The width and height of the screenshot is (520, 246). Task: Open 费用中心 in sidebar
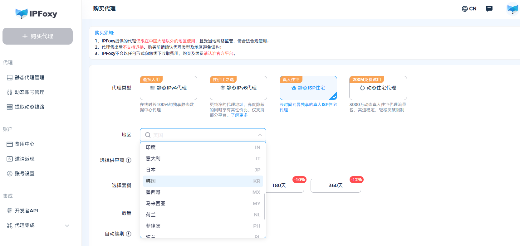tap(24, 144)
